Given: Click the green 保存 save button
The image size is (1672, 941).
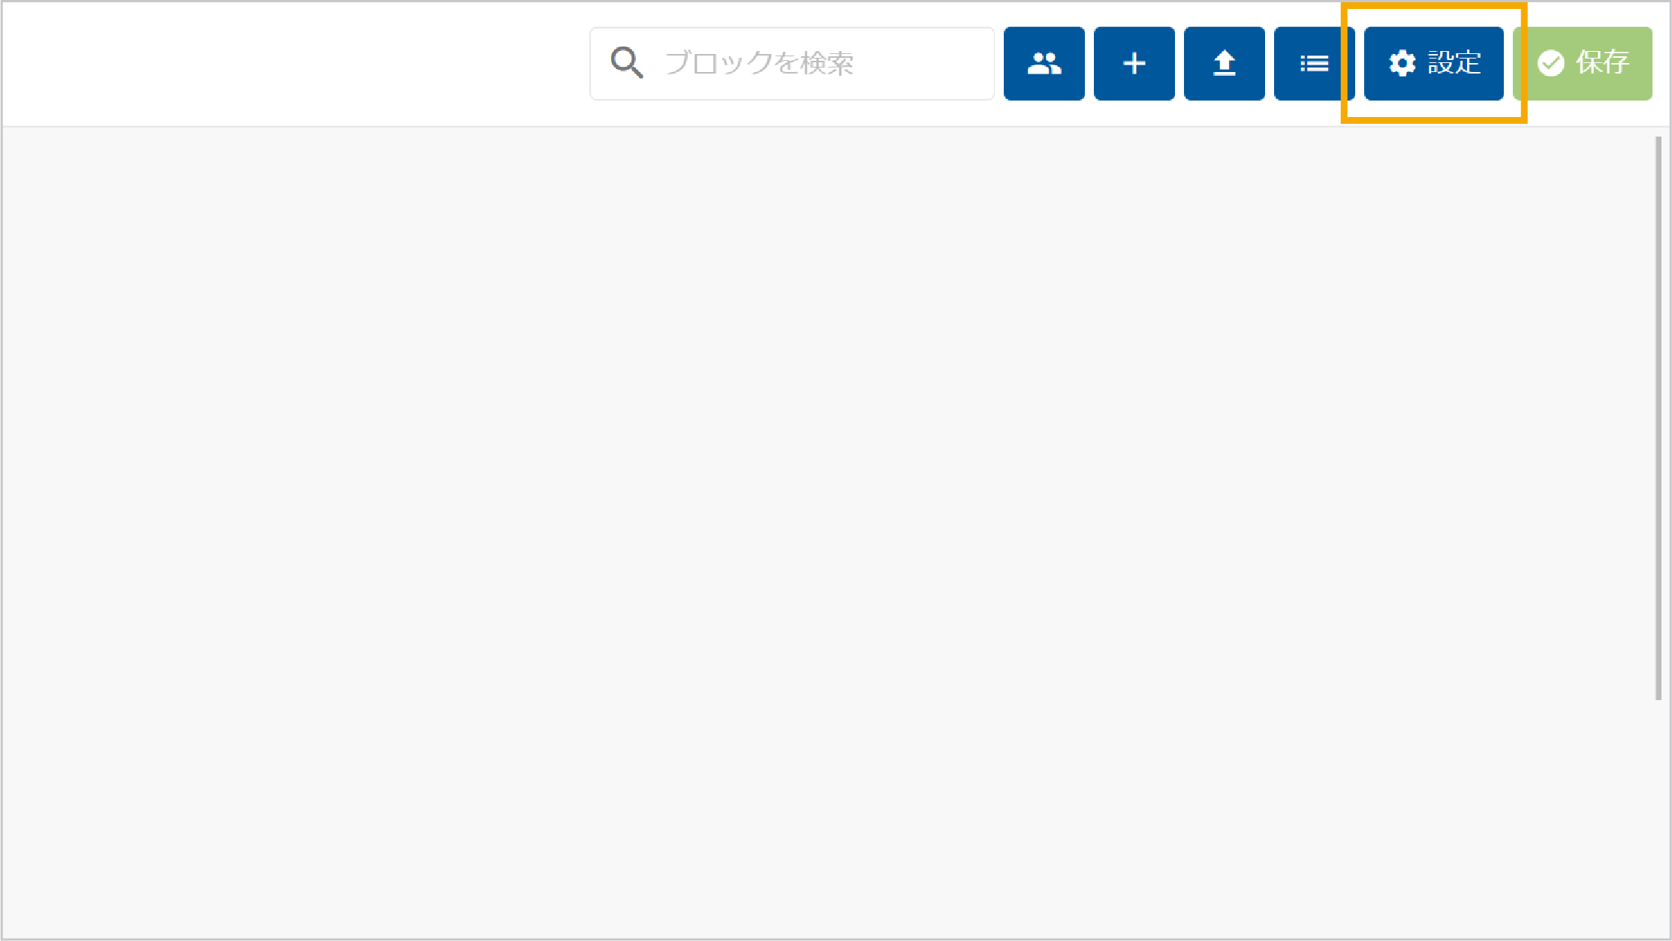Looking at the screenshot, I should point(1583,64).
